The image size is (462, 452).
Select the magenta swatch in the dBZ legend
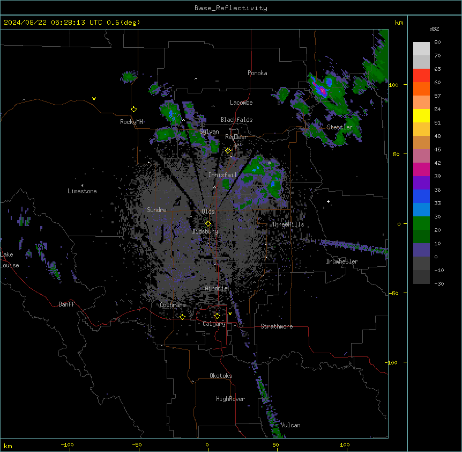tap(421, 169)
